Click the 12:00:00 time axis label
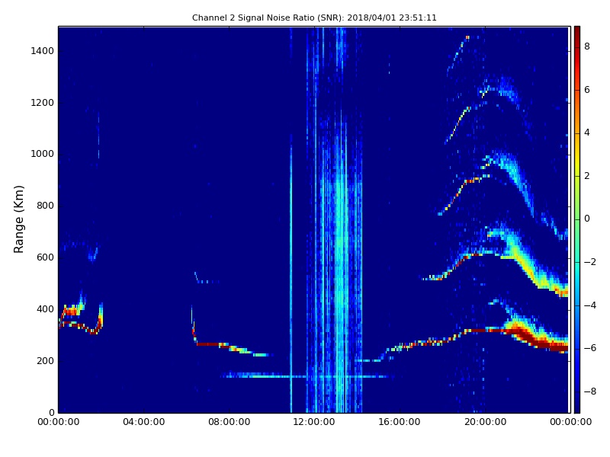 tap(314, 422)
